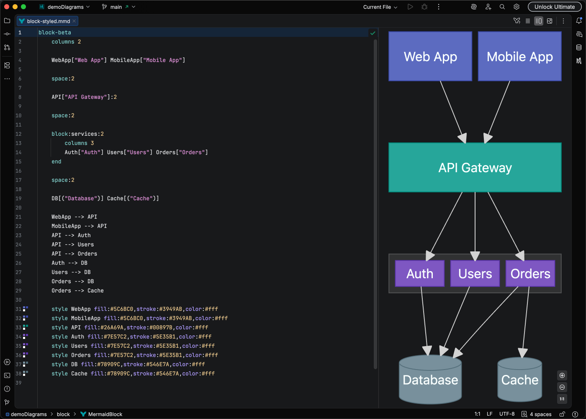Open the Database tool window
This screenshot has height=419, width=586.
[579, 47]
